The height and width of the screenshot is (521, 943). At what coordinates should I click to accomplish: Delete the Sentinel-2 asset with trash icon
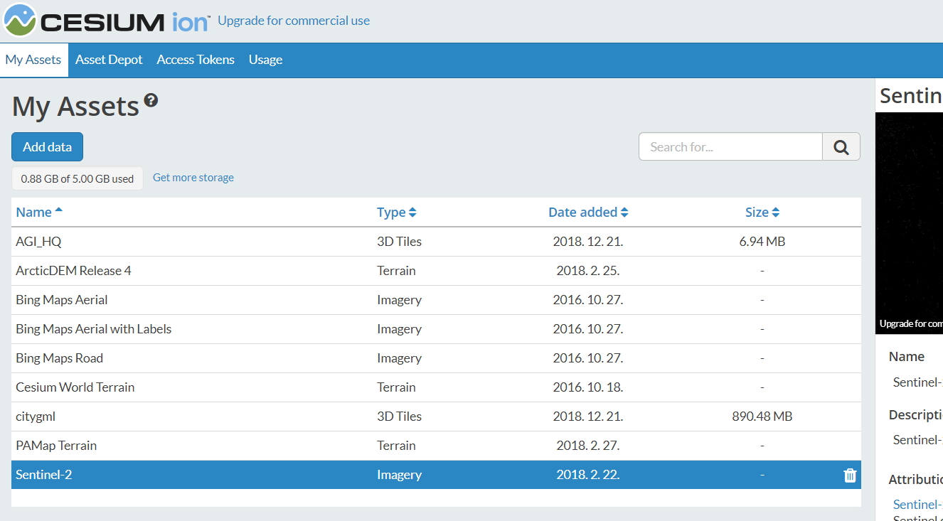(850, 476)
